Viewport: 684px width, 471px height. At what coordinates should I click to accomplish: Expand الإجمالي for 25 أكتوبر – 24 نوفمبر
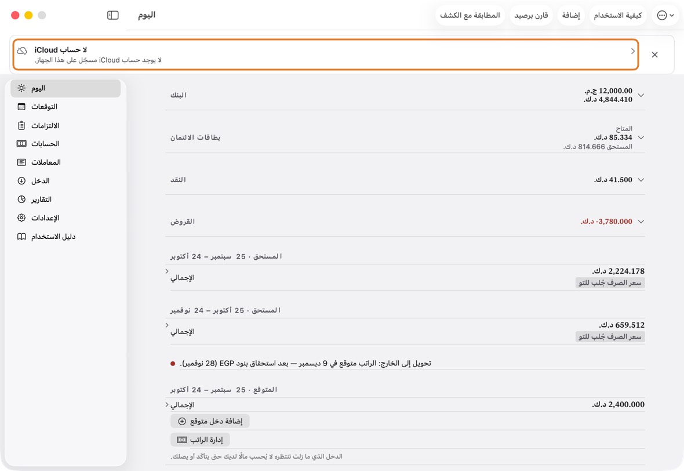pyautogui.click(x=167, y=325)
